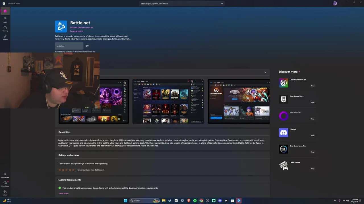Viewport: 364px width, 204px height.
Task: Open the weather widget on taskbar
Action: click(7, 201)
